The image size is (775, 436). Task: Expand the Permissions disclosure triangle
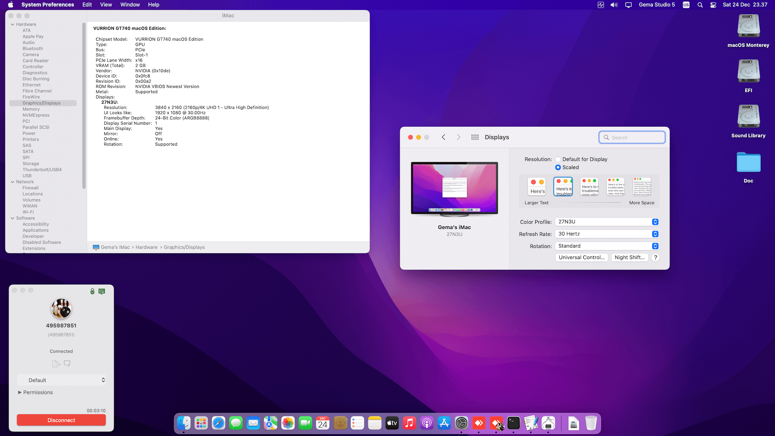19,392
